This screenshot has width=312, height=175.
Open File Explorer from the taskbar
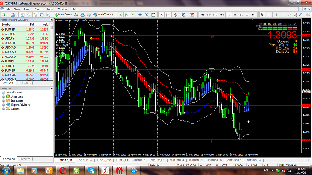click(20, 170)
